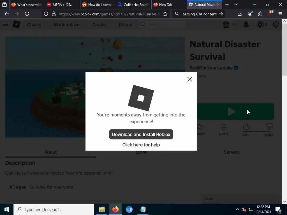Screen dimensions: 287x215
Task: Open the Create page
Action: point(99,25)
